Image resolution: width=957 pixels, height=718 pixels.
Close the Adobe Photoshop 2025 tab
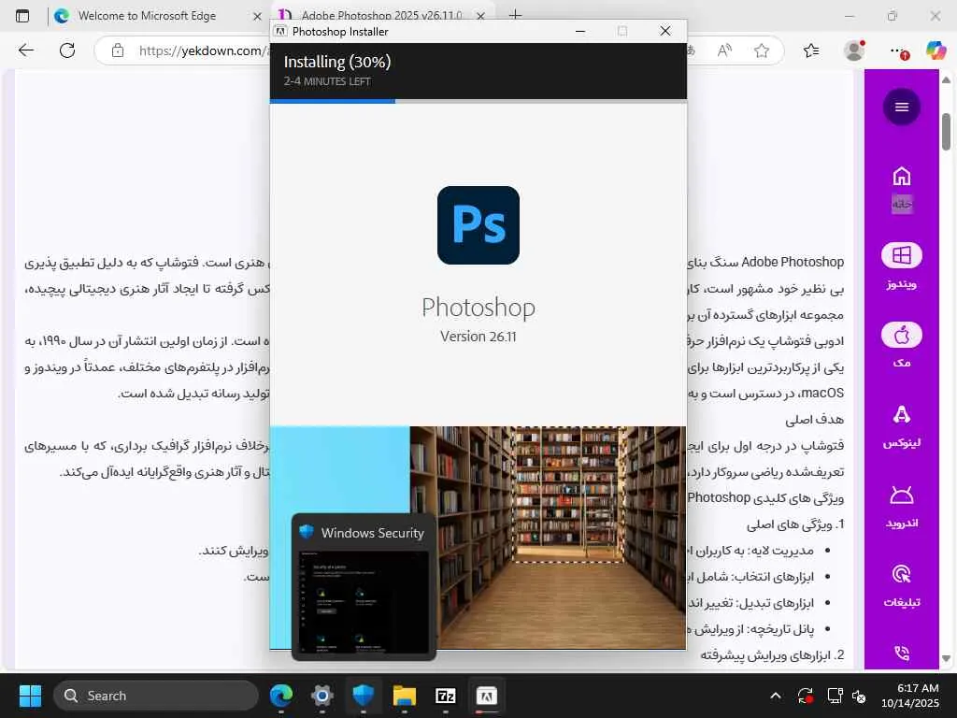click(480, 15)
